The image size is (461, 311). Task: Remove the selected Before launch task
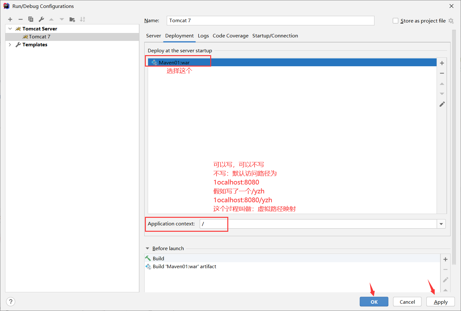click(445, 269)
